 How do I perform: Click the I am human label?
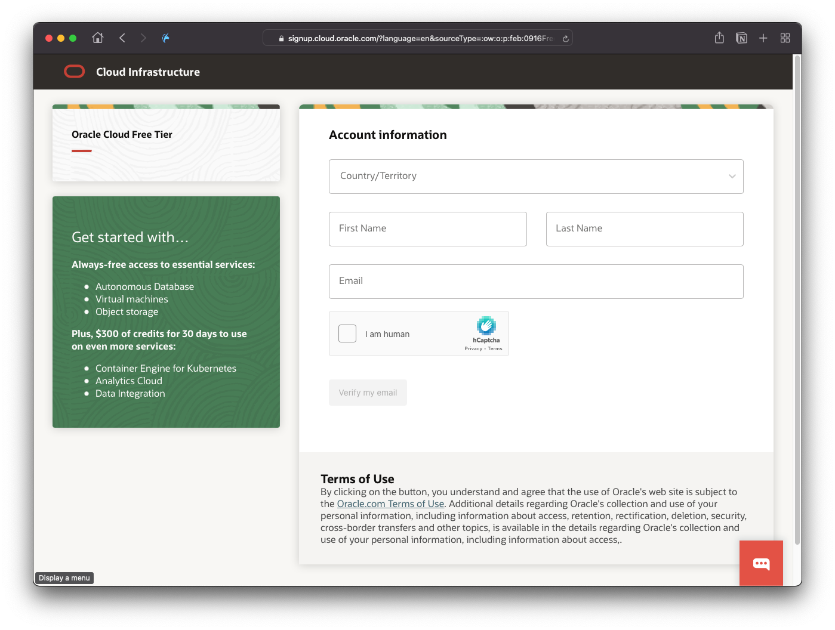pyautogui.click(x=387, y=335)
